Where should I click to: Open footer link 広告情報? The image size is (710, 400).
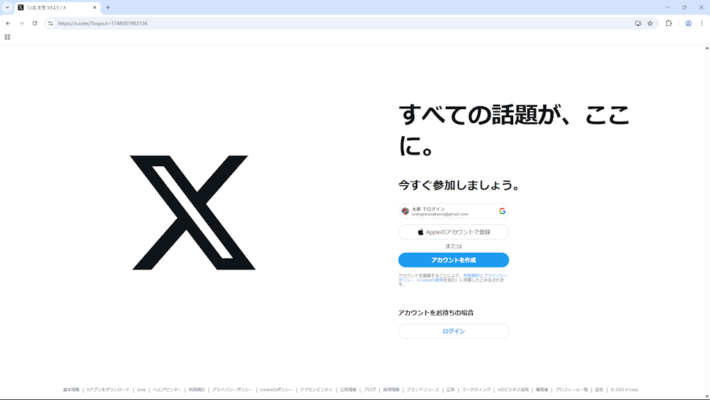point(348,390)
